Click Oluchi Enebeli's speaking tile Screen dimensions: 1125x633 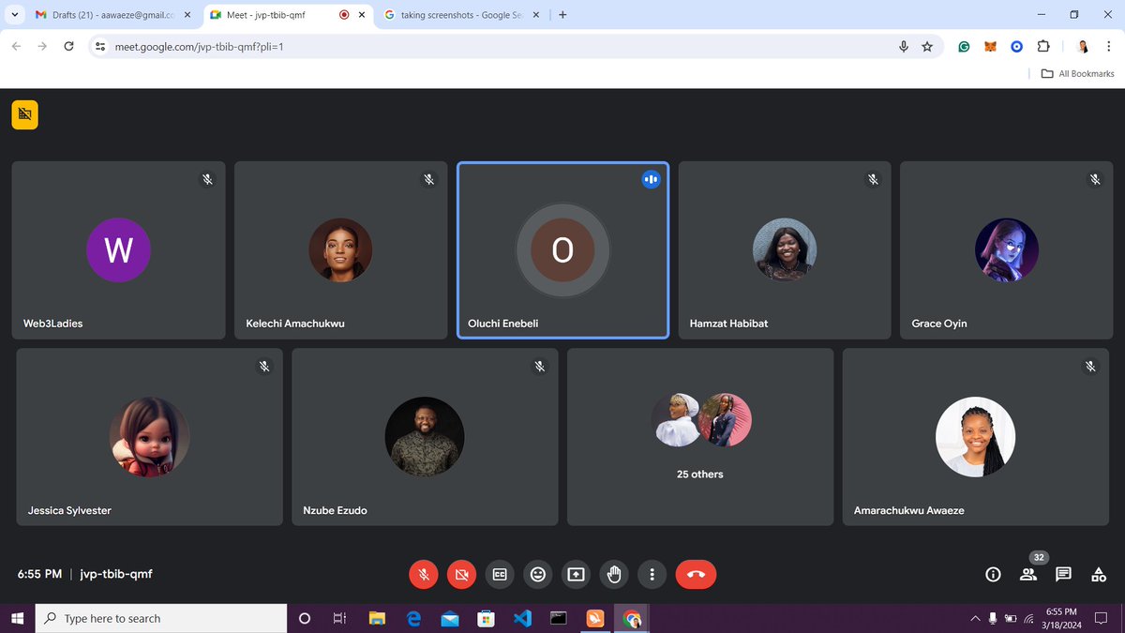[x=562, y=250]
